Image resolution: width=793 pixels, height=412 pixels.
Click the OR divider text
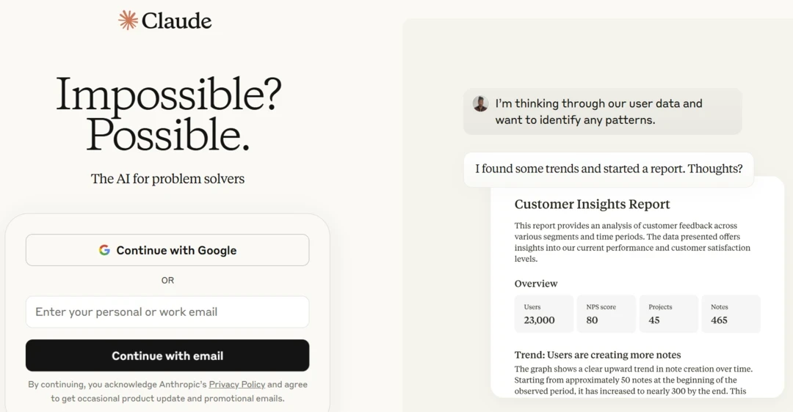point(167,280)
